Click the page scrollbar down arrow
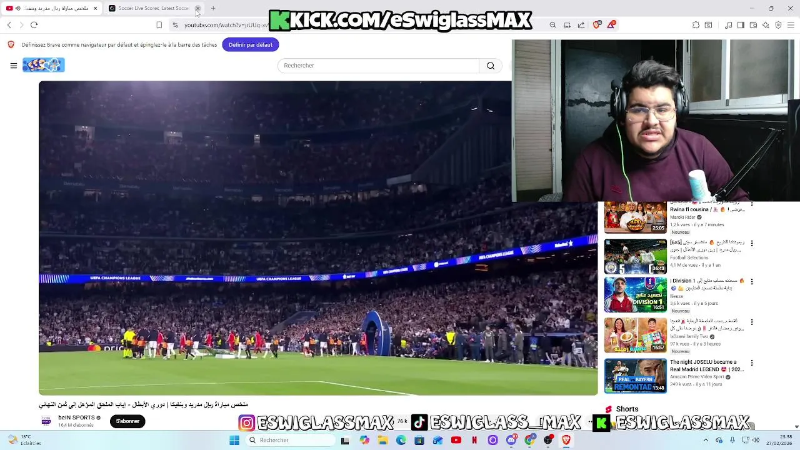800x450 pixels. (796, 427)
